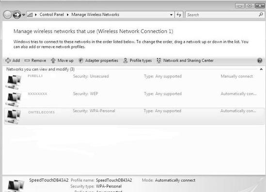This screenshot has width=266, height=192.
Task: Click Security: WPA-Personal in ONTELECOMS row
Action: point(94,111)
